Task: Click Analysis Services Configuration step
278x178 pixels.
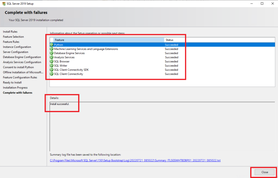Action: pyautogui.click(x=22, y=62)
